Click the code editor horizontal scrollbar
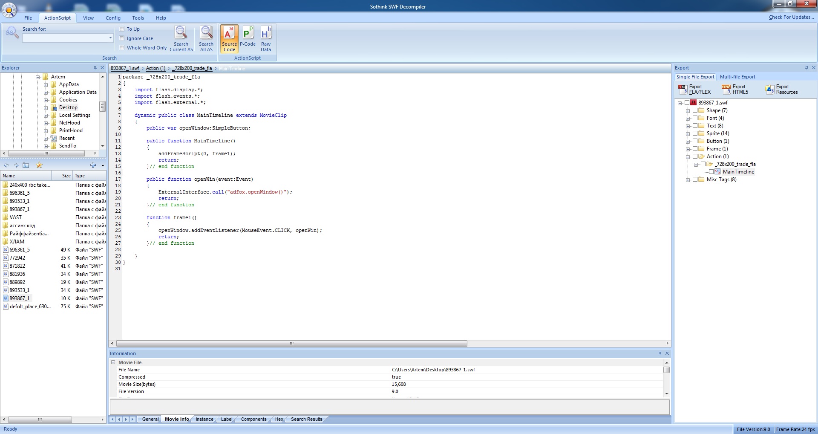This screenshot has height=434, width=818. [x=292, y=344]
